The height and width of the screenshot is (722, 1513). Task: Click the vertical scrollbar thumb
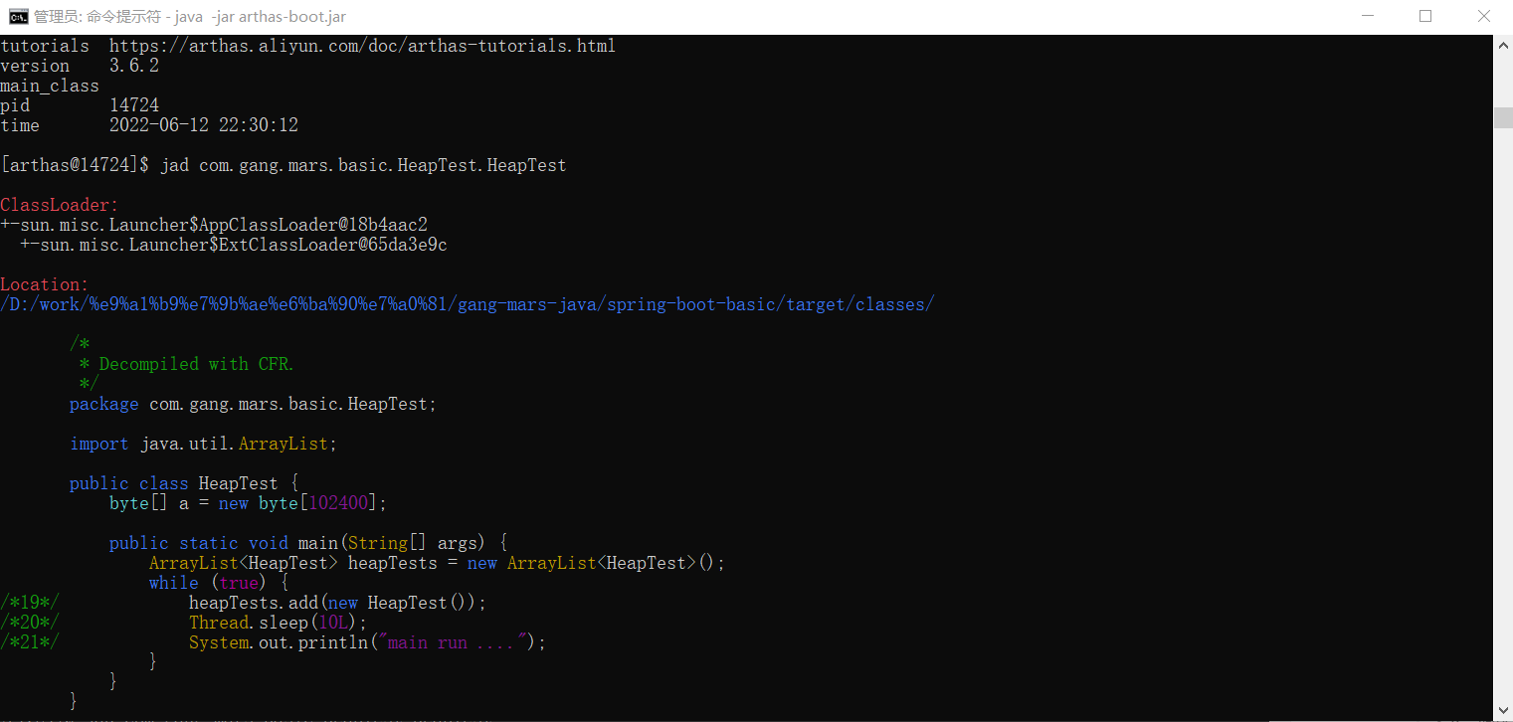(1503, 117)
